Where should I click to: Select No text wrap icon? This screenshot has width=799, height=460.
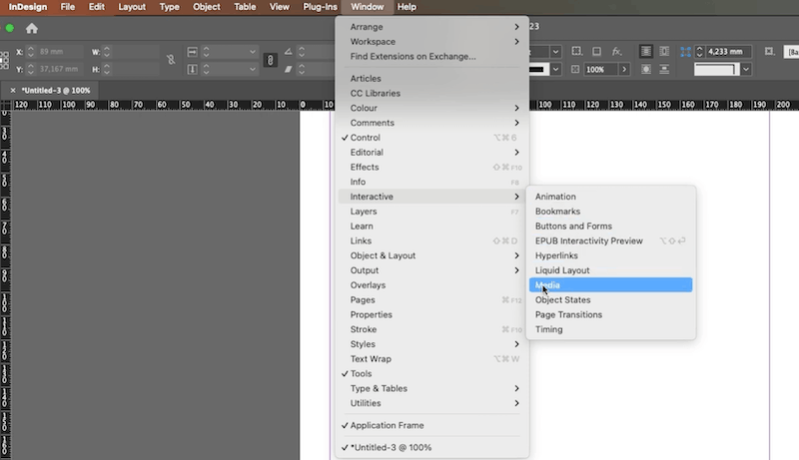(x=645, y=52)
